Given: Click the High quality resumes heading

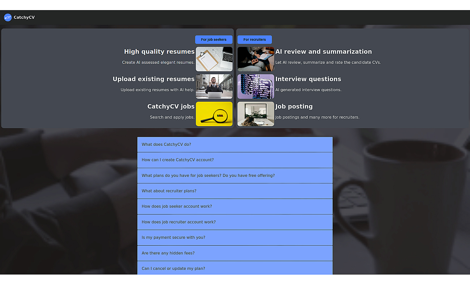Looking at the screenshot, I should coord(159,52).
